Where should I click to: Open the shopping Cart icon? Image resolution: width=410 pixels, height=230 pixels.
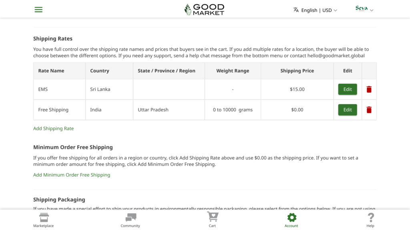coord(212,217)
